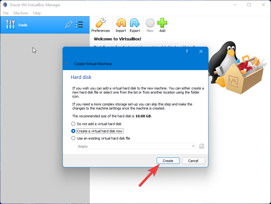Click the Add machine icon
271x204 pixels.
(162, 25)
